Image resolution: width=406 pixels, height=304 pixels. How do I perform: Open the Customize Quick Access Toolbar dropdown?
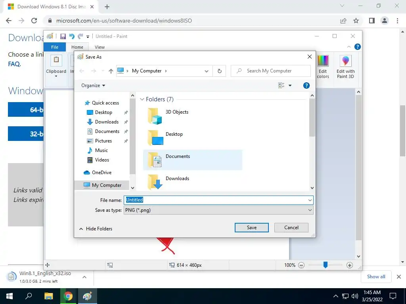[x=88, y=37]
